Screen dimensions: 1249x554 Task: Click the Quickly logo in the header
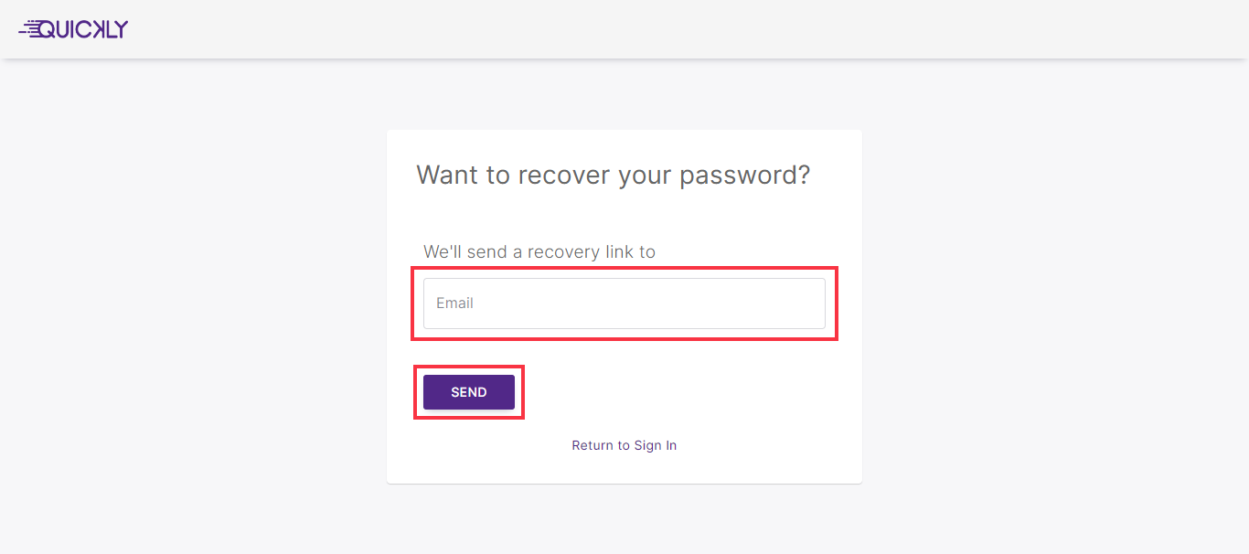[x=73, y=29]
